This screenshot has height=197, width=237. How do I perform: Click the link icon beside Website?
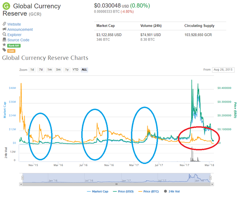(4, 24)
